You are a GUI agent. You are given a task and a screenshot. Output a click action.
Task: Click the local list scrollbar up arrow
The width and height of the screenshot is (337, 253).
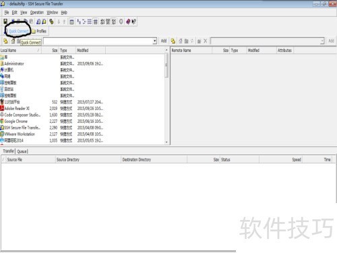(x=166, y=50)
